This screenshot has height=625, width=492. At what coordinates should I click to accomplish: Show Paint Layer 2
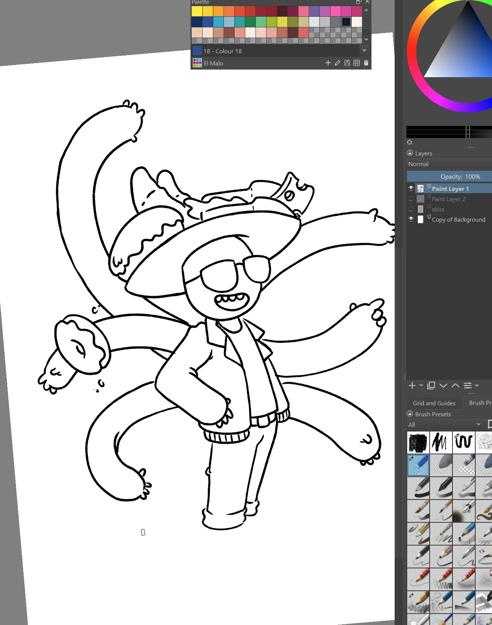[x=411, y=199]
